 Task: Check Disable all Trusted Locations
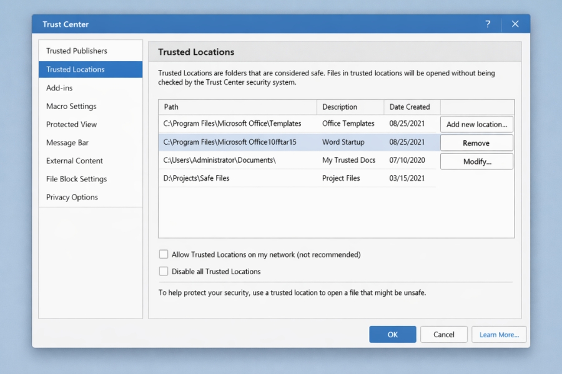click(164, 271)
